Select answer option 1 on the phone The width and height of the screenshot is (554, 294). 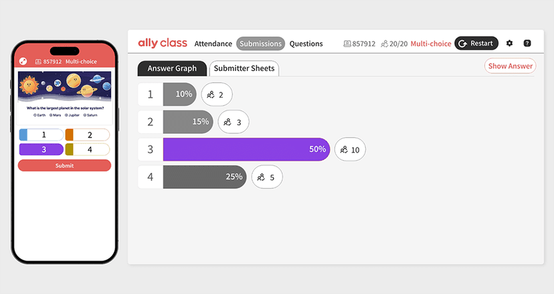pos(41,135)
